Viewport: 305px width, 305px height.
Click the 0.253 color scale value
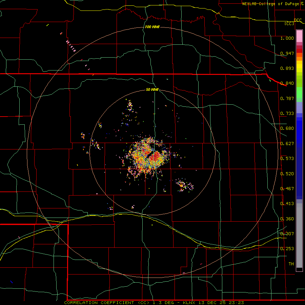coord(287,249)
